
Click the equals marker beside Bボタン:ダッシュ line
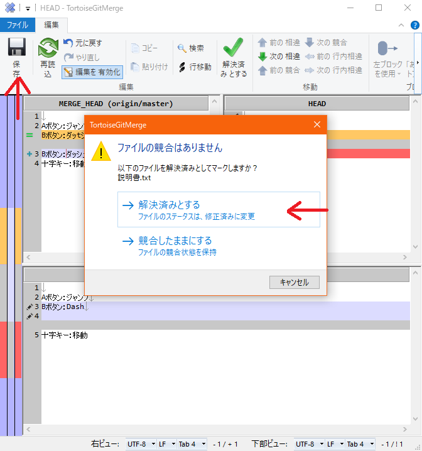click(30, 135)
